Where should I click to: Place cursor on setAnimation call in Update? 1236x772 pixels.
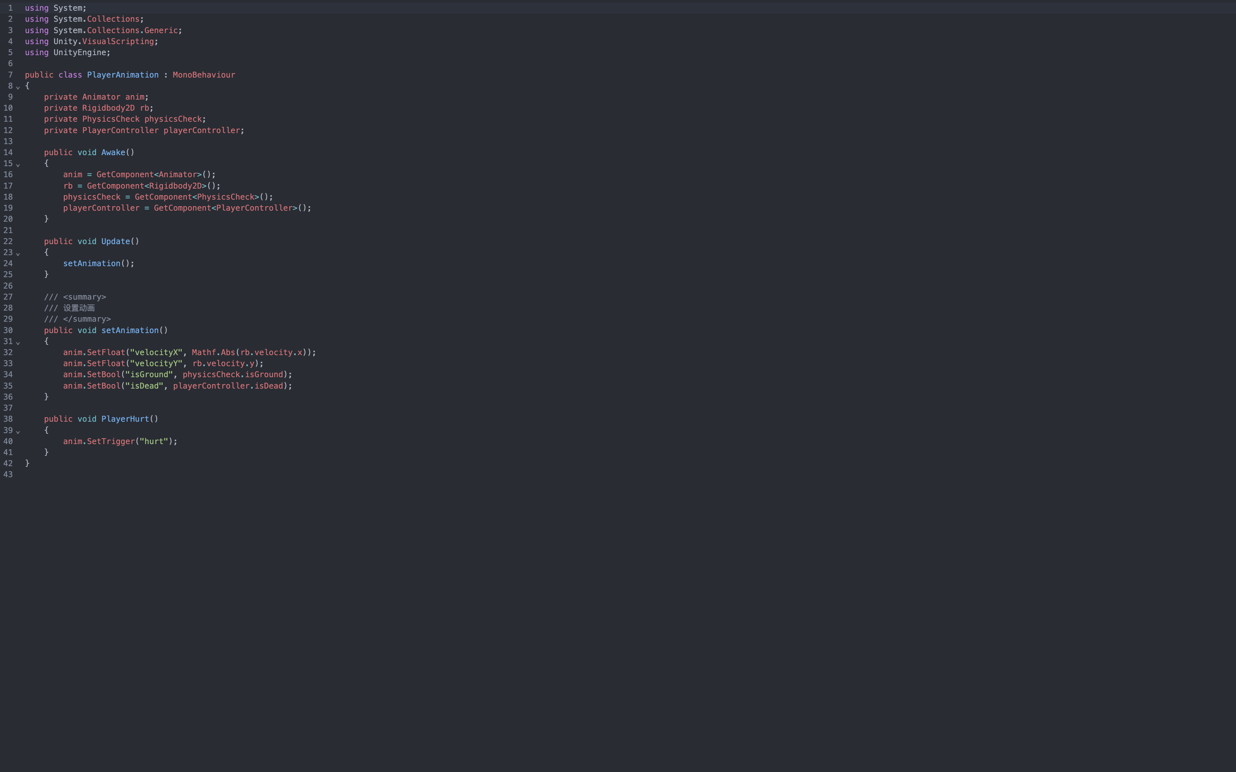(x=92, y=264)
